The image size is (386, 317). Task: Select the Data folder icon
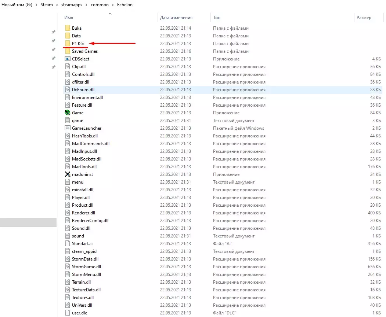click(x=68, y=36)
